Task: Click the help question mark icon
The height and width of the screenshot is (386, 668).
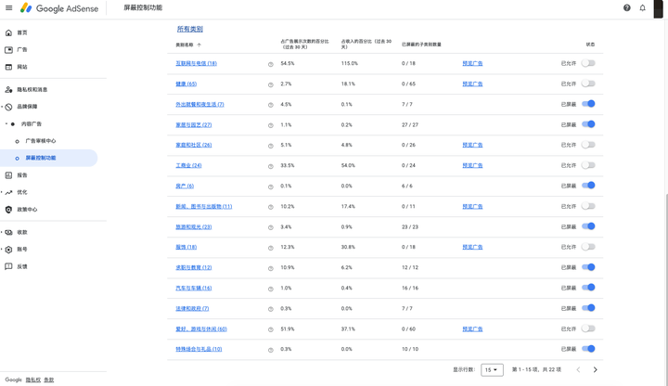Action: (x=626, y=8)
